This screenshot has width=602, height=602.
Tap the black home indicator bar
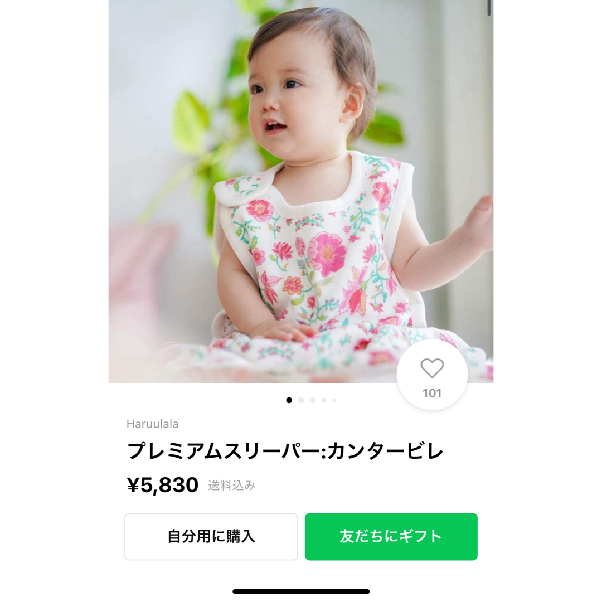(301, 591)
